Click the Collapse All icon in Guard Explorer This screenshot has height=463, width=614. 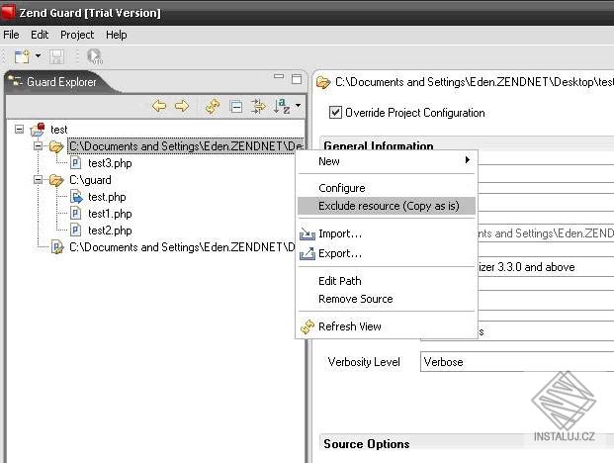tap(236, 106)
